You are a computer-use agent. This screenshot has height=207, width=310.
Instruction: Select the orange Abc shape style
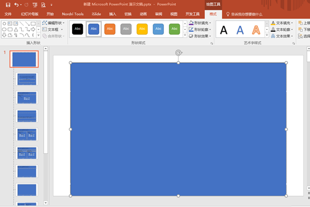(110, 29)
